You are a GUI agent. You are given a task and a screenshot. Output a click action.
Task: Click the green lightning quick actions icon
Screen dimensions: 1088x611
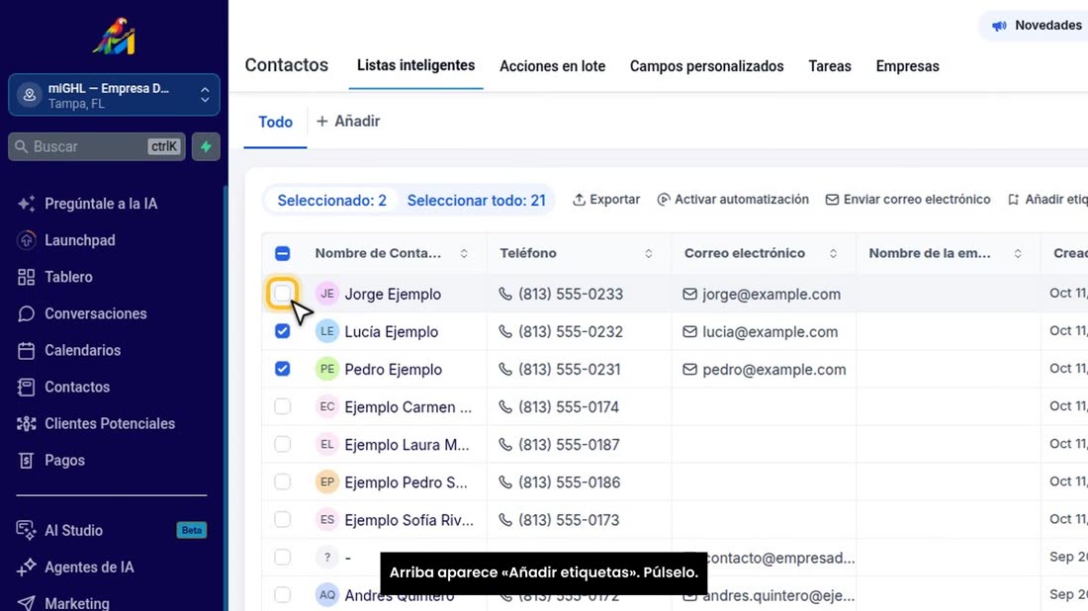(x=206, y=146)
